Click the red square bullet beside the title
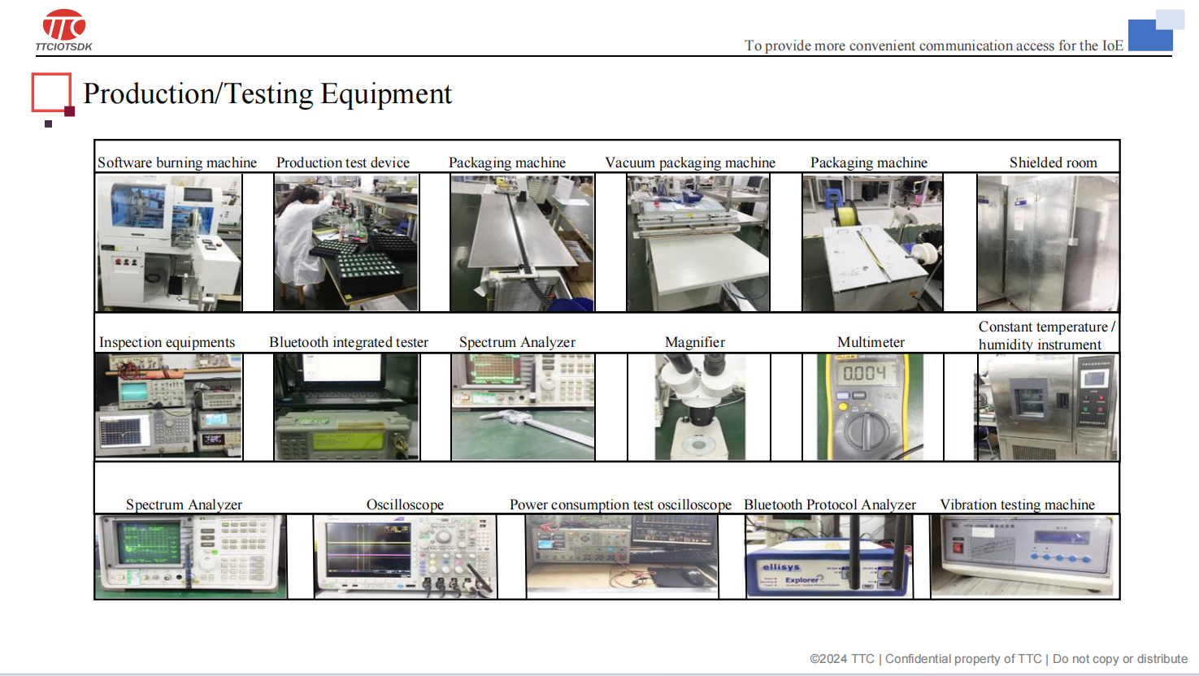This screenshot has width=1199, height=676. [52, 93]
